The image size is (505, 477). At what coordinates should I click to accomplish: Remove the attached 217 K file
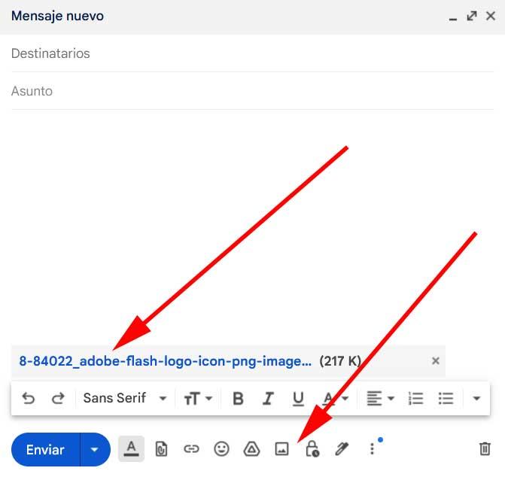(436, 361)
